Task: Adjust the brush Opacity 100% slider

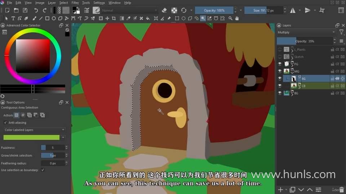Action: click(214, 10)
